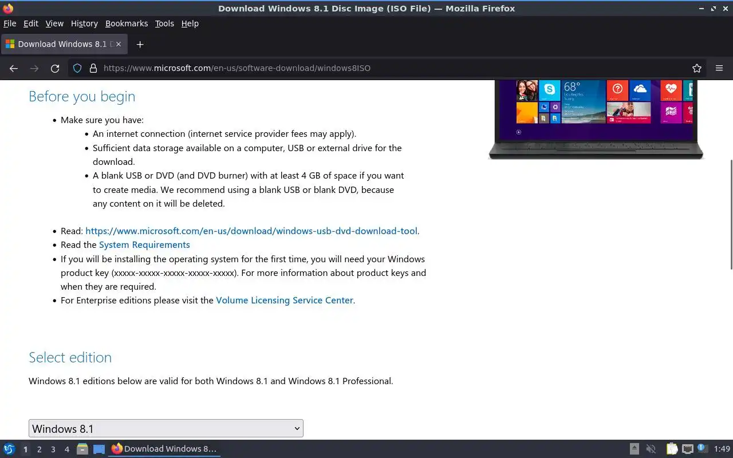View site security lock information
Screen dimensions: 733x458
[93, 68]
